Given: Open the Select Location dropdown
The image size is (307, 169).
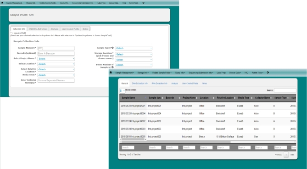Looking at the screenshot, I should (x=56, y=64).
